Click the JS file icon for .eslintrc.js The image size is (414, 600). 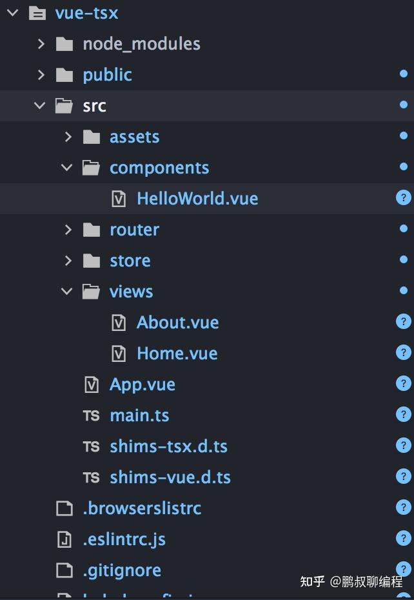pos(64,539)
